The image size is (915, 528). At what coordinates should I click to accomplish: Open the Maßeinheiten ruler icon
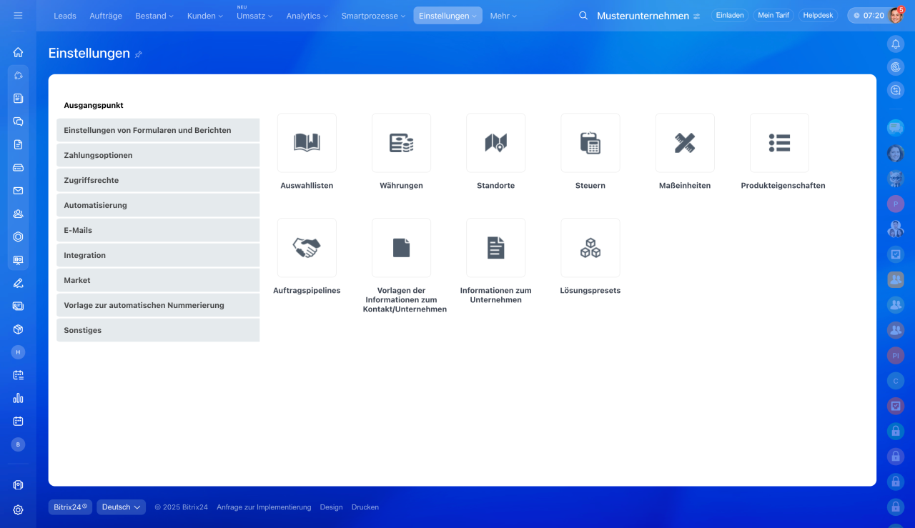pyautogui.click(x=684, y=143)
